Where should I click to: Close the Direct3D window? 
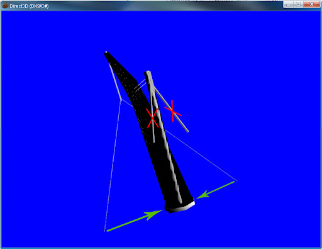(311, 4)
